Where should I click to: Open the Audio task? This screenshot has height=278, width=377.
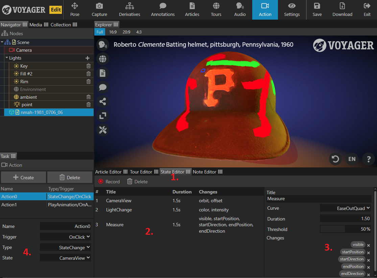(x=240, y=10)
